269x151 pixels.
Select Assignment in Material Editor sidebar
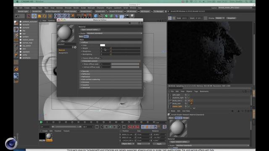tap(63, 53)
